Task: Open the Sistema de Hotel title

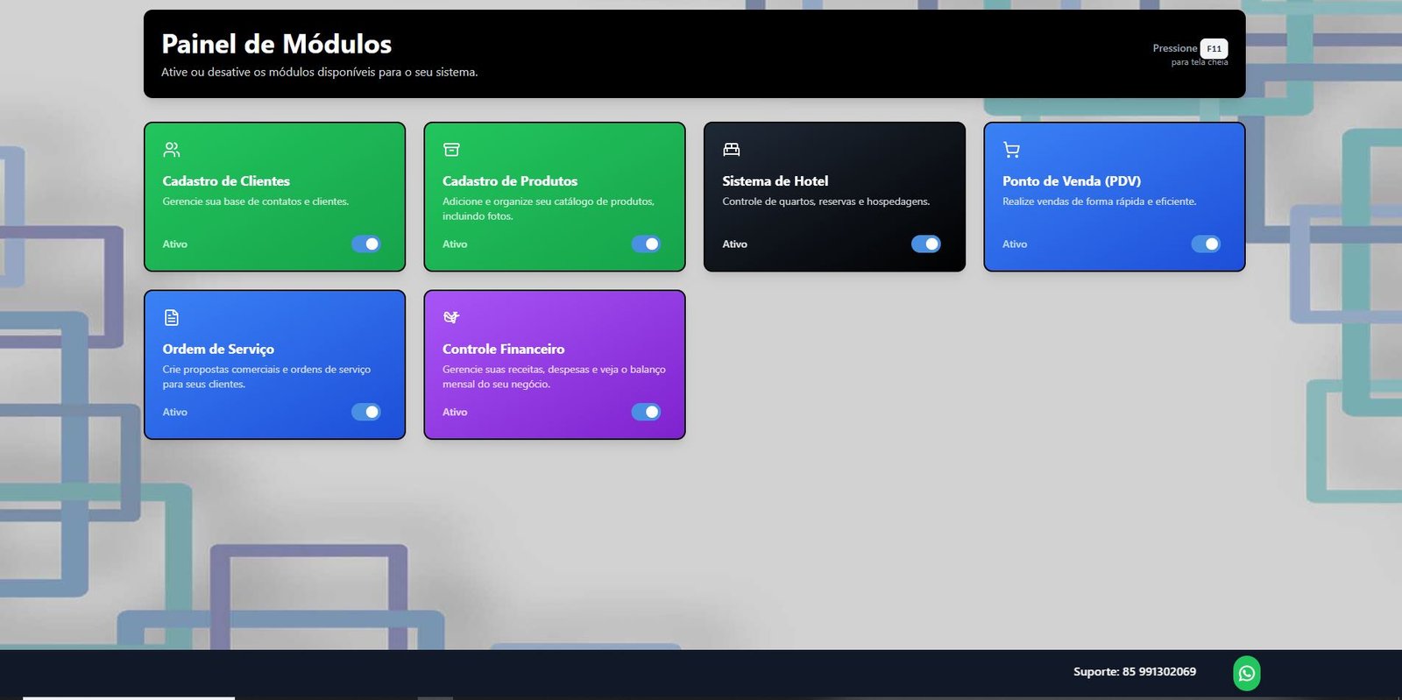Action: [x=775, y=181]
